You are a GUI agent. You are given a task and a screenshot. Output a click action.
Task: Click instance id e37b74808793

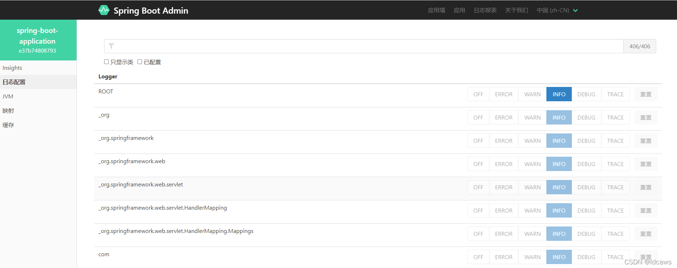[37, 51]
